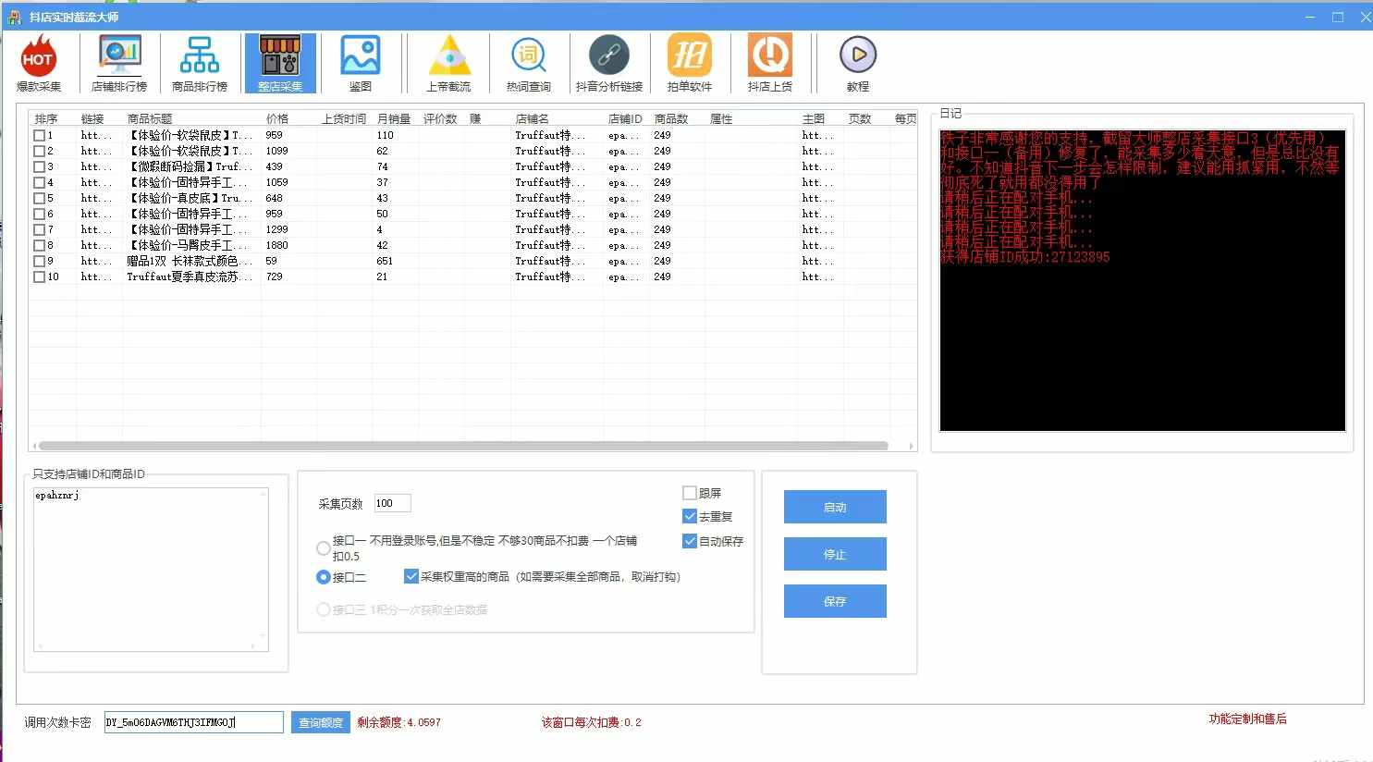Open the 热词查询 search tool
Screen dimensions: 1373x762
529,63
